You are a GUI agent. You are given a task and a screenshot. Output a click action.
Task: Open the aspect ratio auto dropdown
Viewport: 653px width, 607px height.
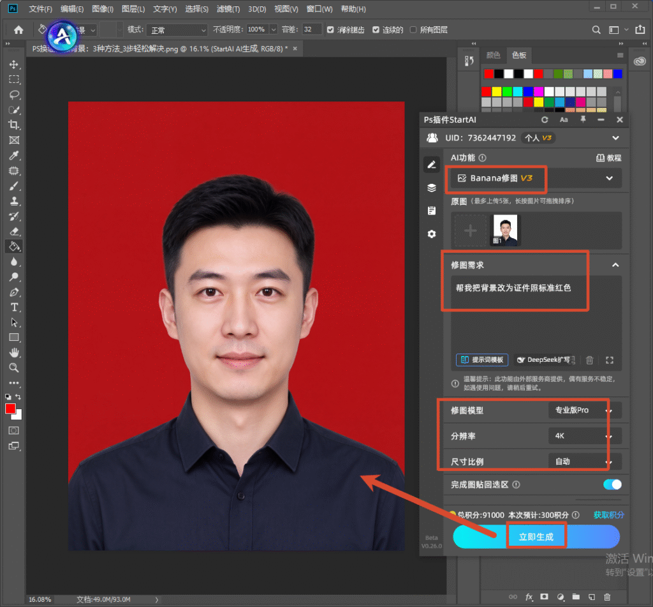(x=584, y=461)
